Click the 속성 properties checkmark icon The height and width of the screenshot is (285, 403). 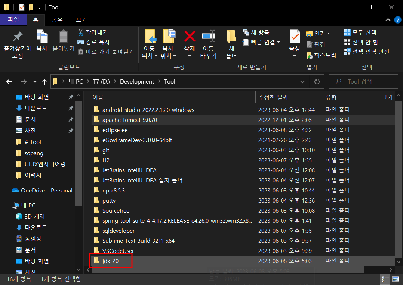tap(295, 36)
